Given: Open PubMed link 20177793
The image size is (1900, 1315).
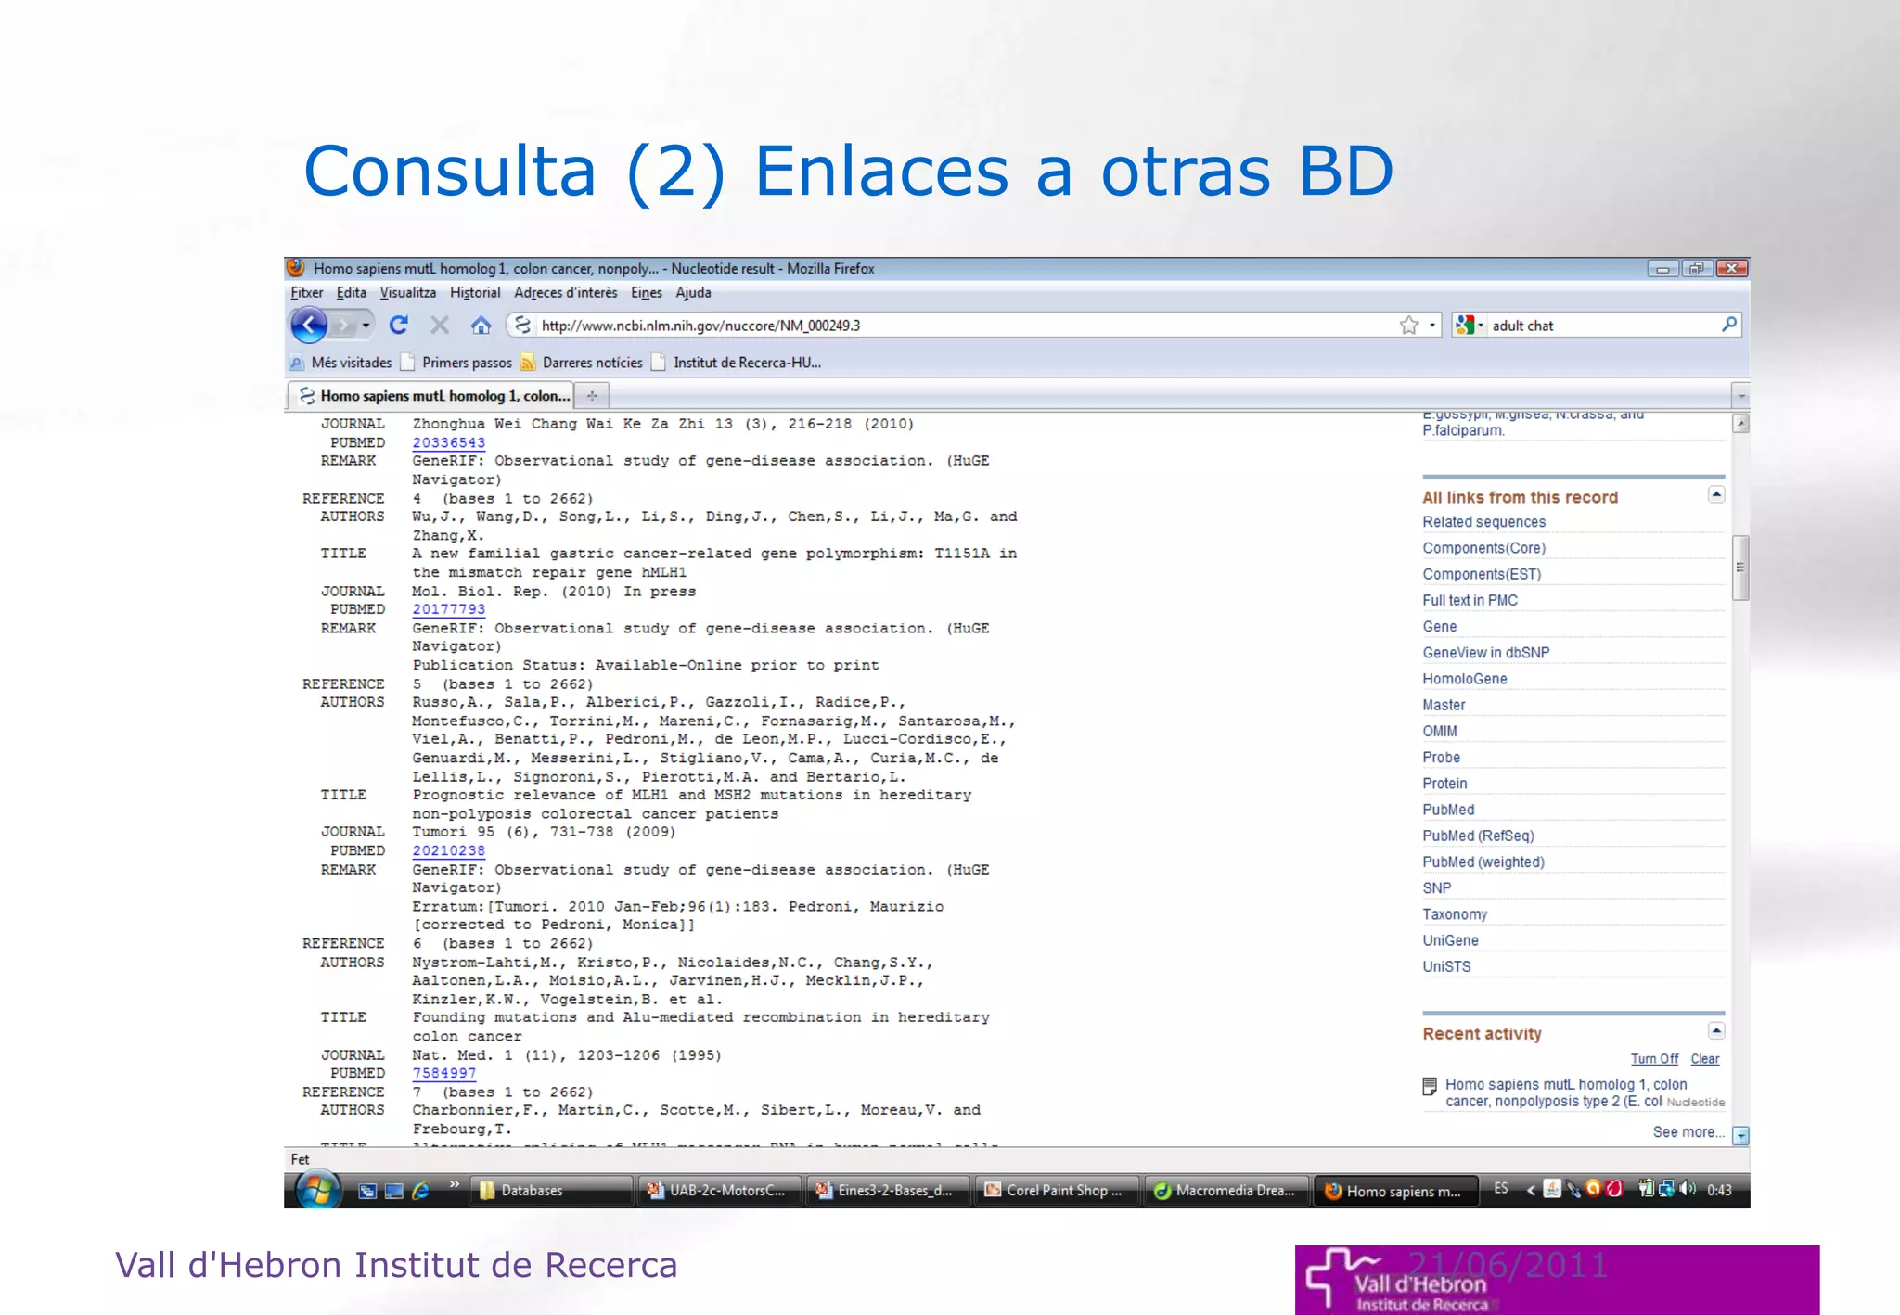Looking at the screenshot, I should [x=449, y=609].
